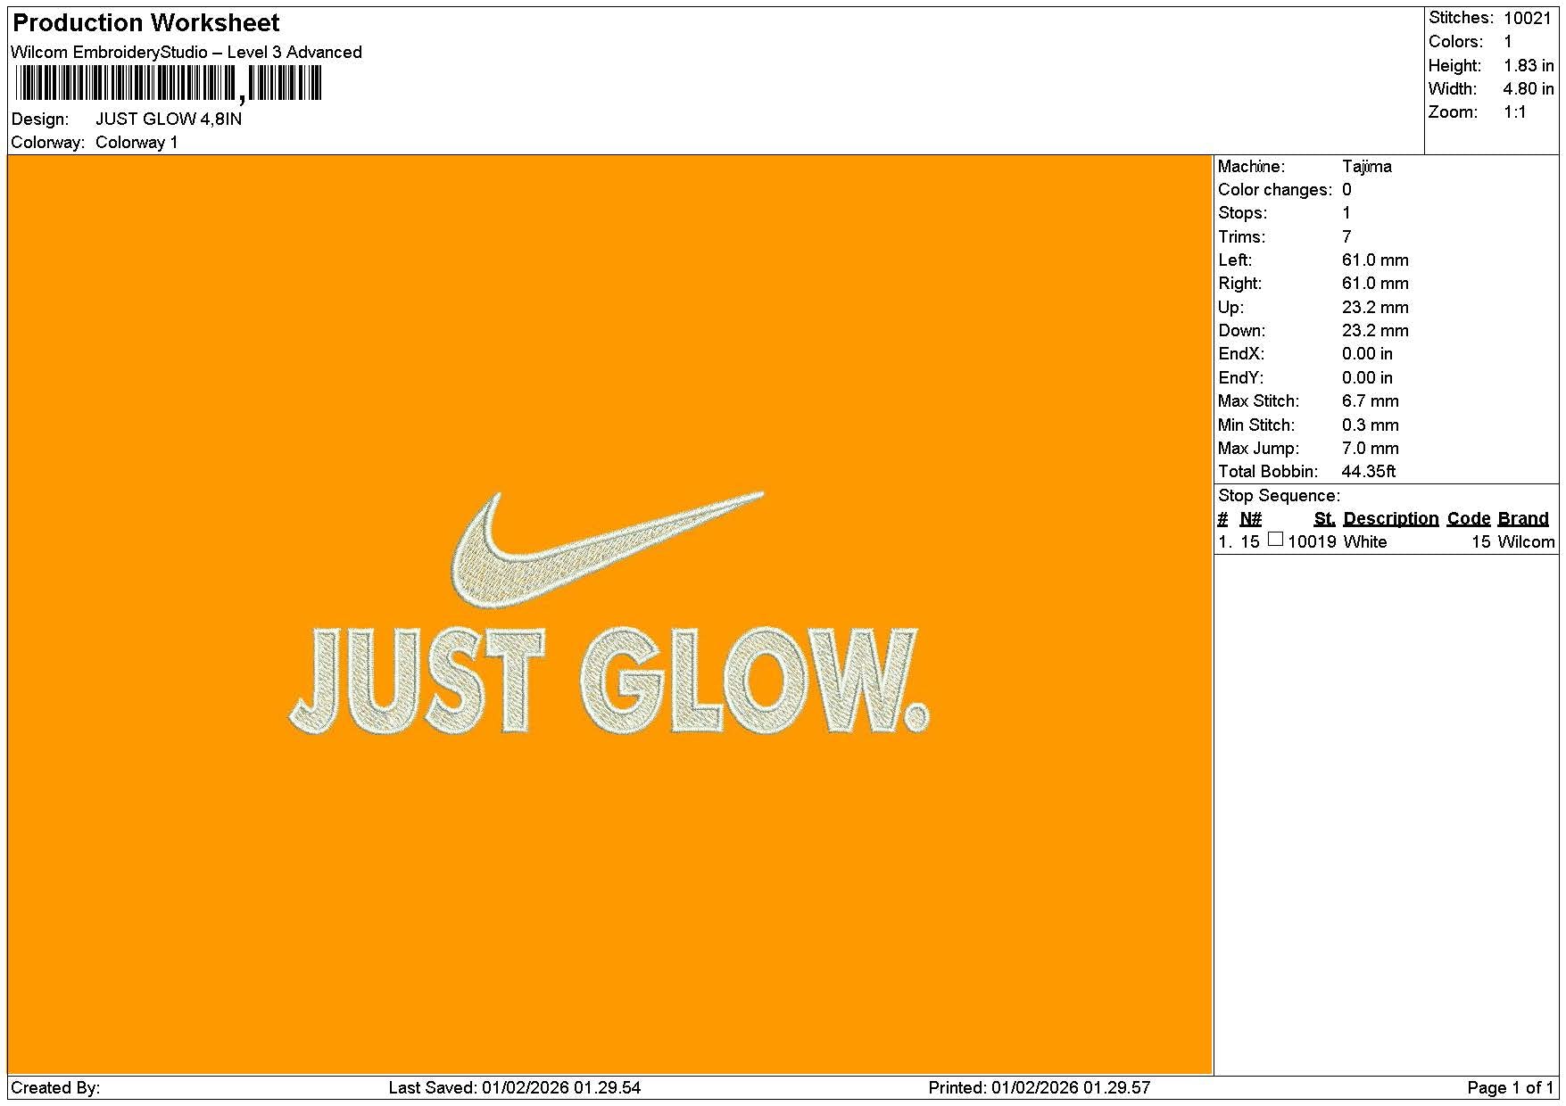Click the Max Jump value "7.0 mm"
Screen dimensions: 1566x1106
[1371, 449]
